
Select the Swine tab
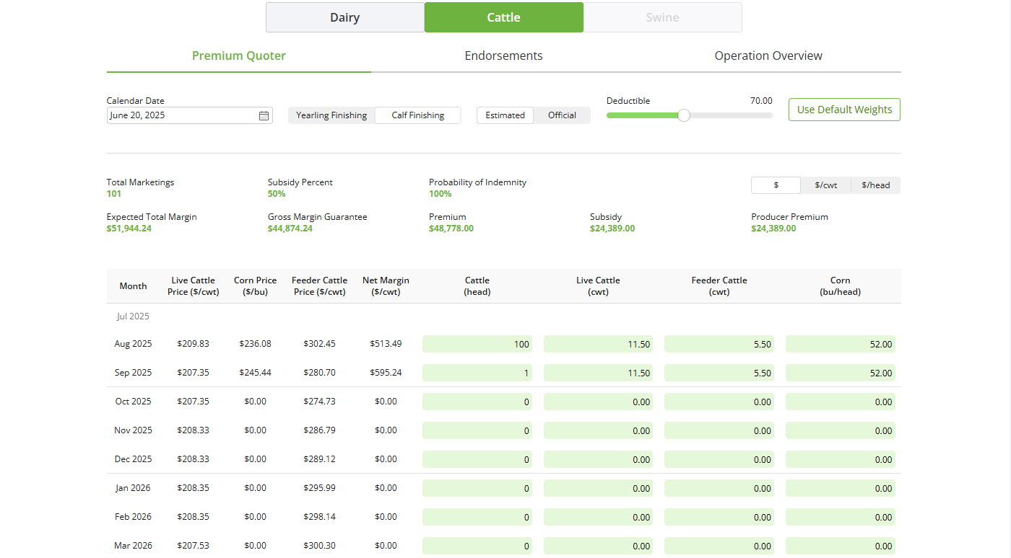[663, 17]
